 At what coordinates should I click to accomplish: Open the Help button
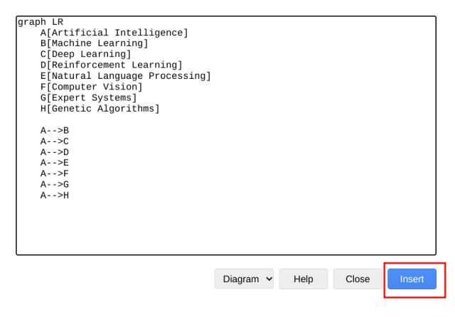303,279
